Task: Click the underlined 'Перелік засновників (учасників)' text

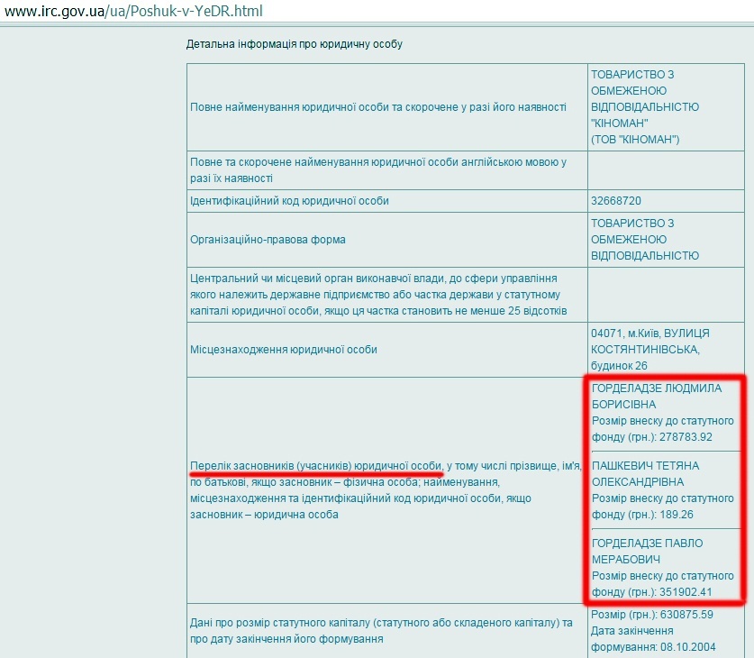Action: coord(316,464)
